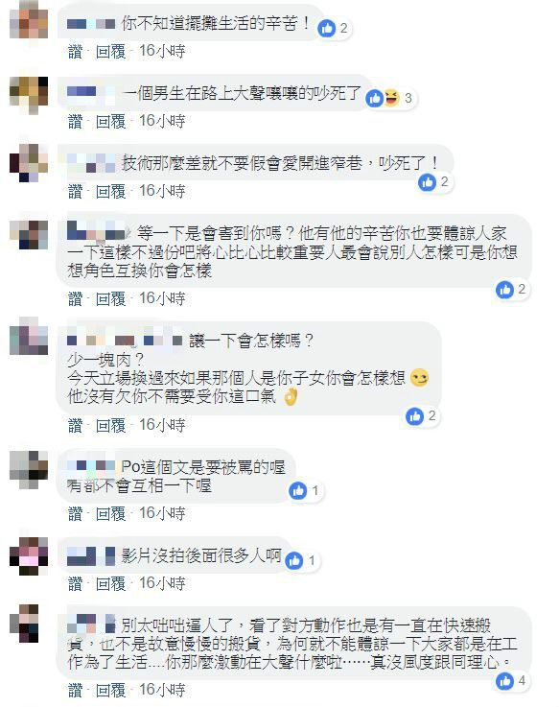
Task: Open reaction icon showing 4 likes on last comment
Action: click(504, 681)
